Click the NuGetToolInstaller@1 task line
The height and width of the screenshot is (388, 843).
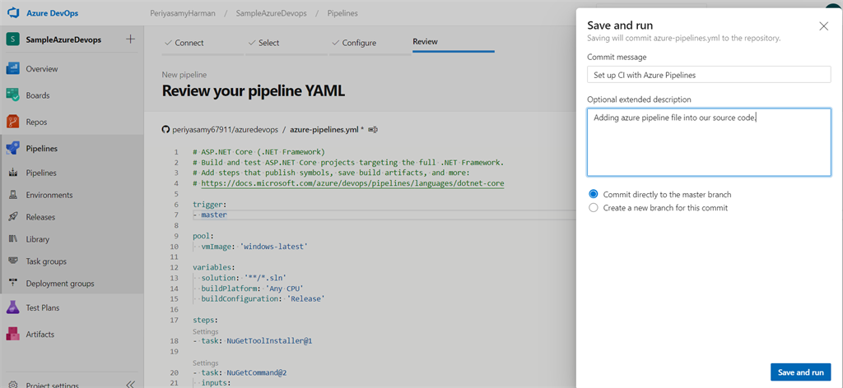click(253, 341)
